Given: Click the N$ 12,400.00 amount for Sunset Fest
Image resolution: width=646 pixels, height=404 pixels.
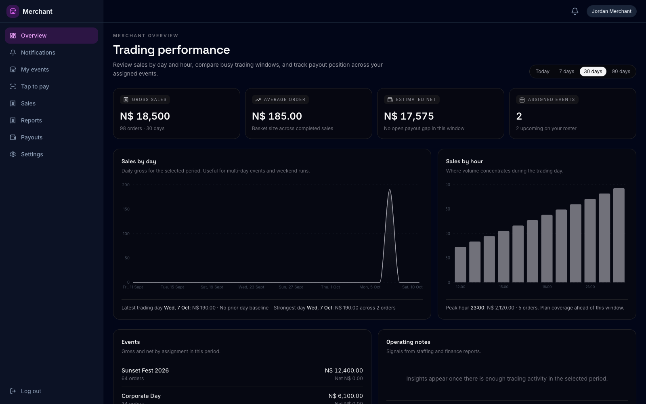Looking at the screenshot, I should [344, 370].
